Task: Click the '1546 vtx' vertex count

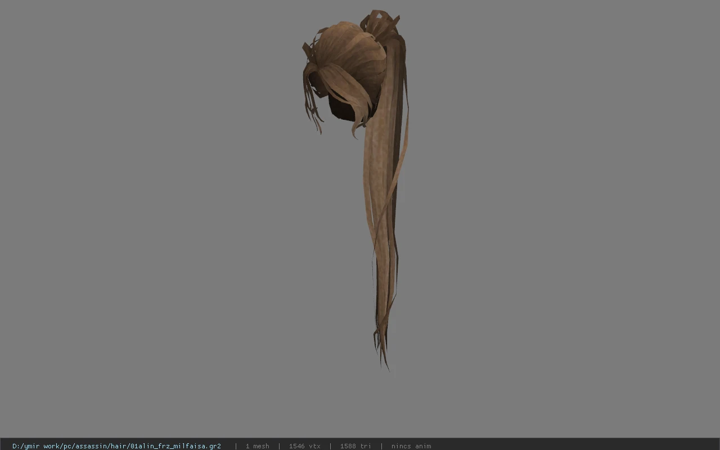Action: tap(305, 446)
